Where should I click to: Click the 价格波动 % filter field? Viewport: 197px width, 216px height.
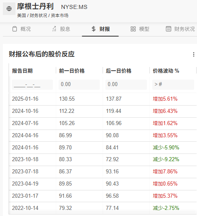[x=173, y=84]
